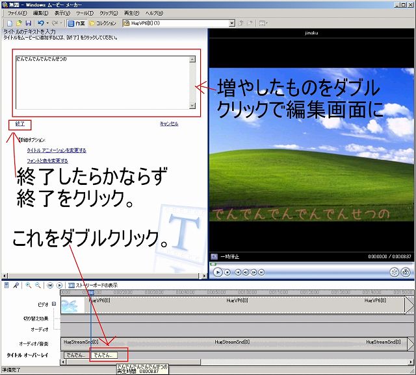Click フォントと色を変更する link
This screenshot has width=416, height=375.
[x=47, y=161]
